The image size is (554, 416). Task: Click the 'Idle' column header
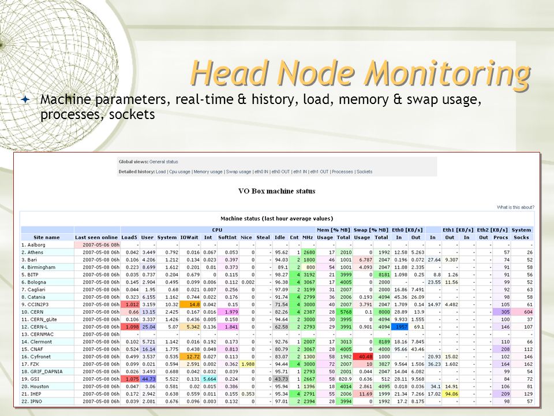[280, 237]
